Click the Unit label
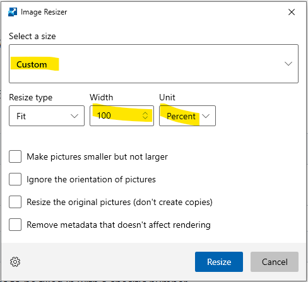The height and width of the screenshot is (282, 308). point(167,97)
